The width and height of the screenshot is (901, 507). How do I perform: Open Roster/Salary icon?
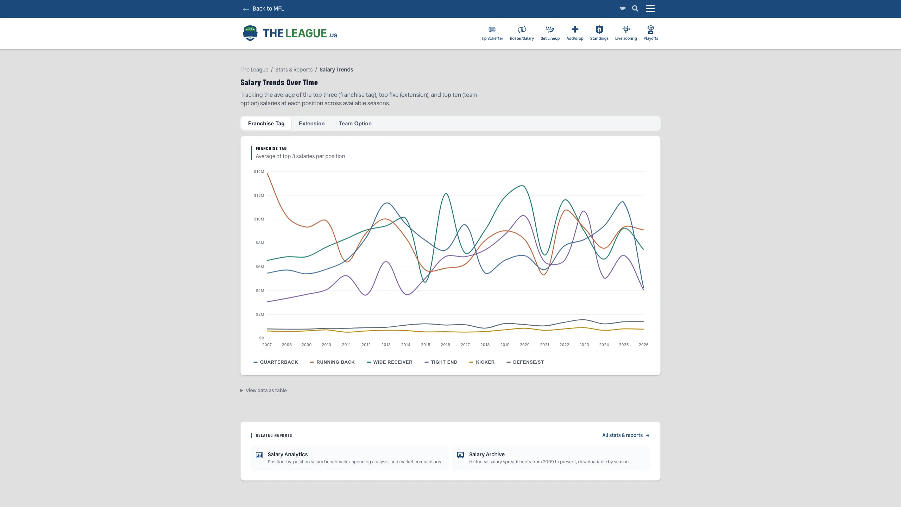tap(522, 30)
